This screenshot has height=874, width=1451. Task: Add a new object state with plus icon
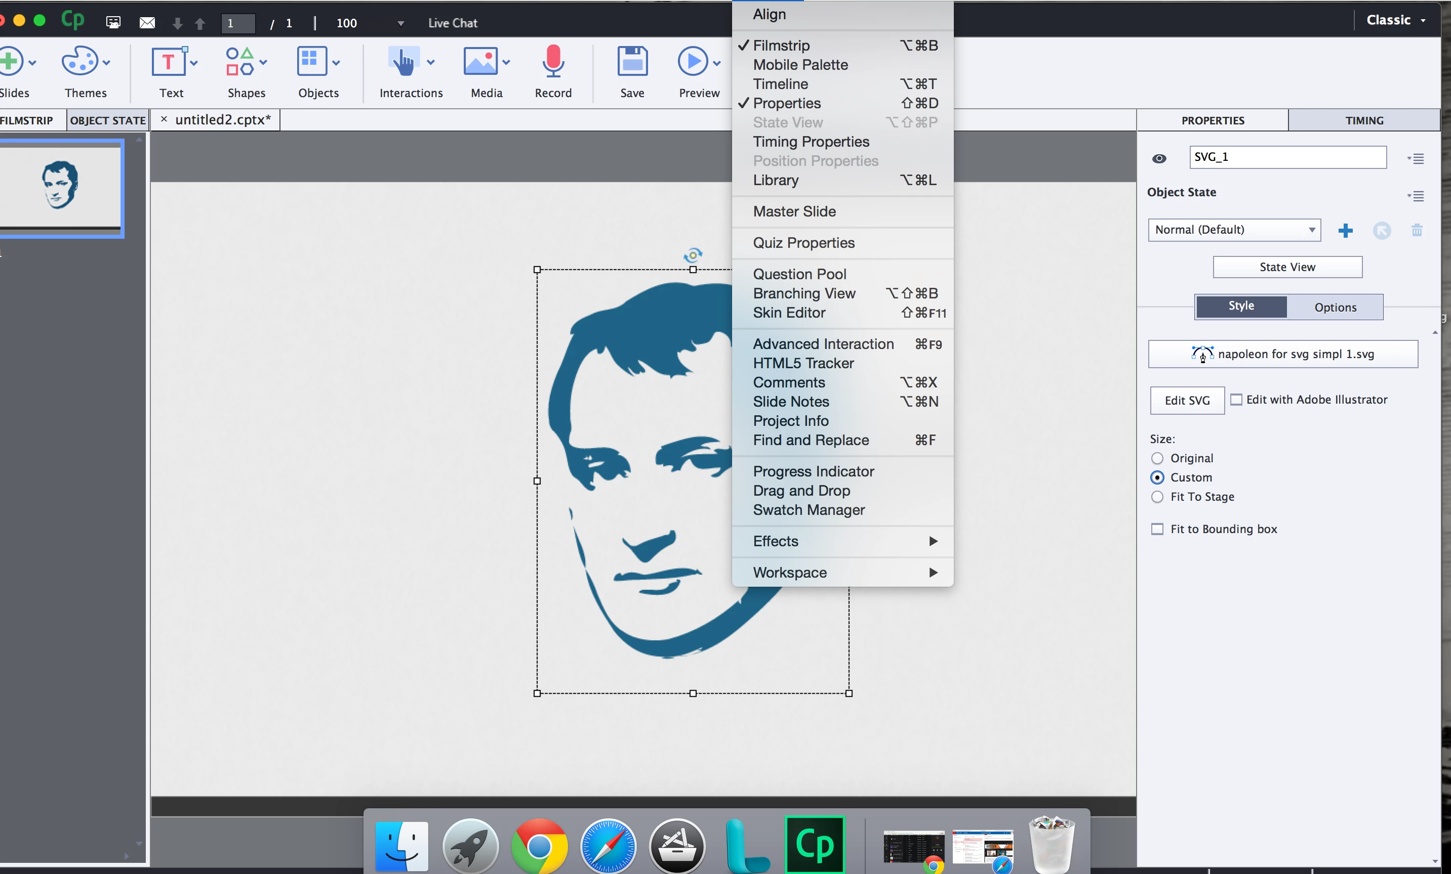(1345, 231)
